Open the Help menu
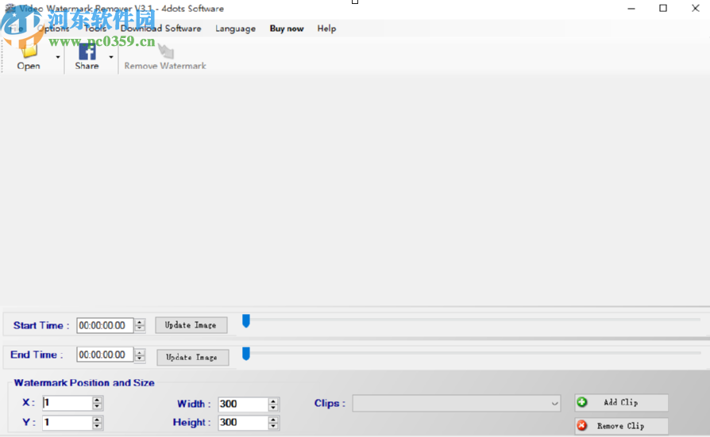 [326, 29]
